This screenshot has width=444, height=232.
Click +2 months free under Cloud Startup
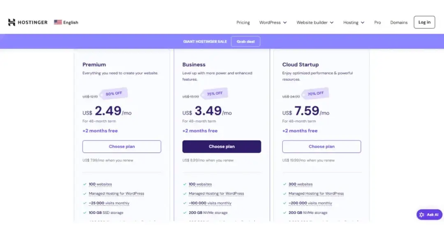coord(300,131)
